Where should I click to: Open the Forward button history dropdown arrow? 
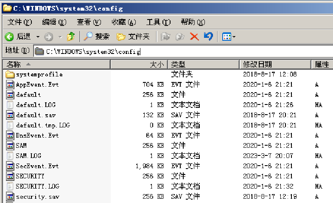[60, 37]
